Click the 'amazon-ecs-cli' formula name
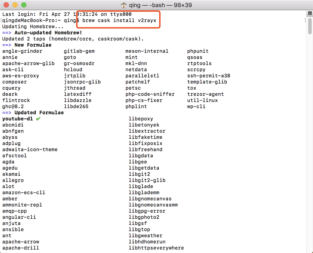Viewport: 313px width, 253px height. click(24, 193)
